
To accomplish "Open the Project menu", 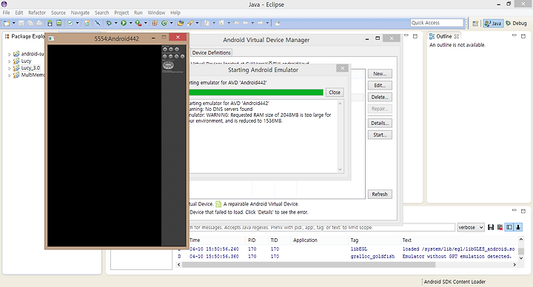I will point(121,13).
